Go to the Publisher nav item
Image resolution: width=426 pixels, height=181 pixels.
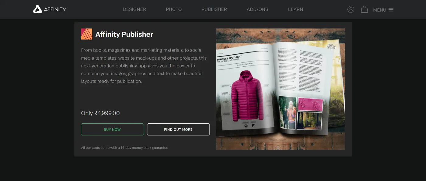(x=214, y=9)
